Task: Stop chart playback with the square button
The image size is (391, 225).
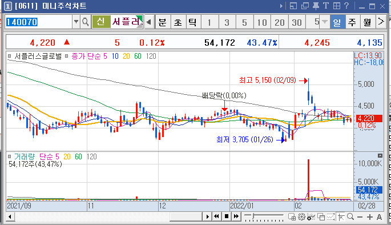Action: tap(227, 216)
